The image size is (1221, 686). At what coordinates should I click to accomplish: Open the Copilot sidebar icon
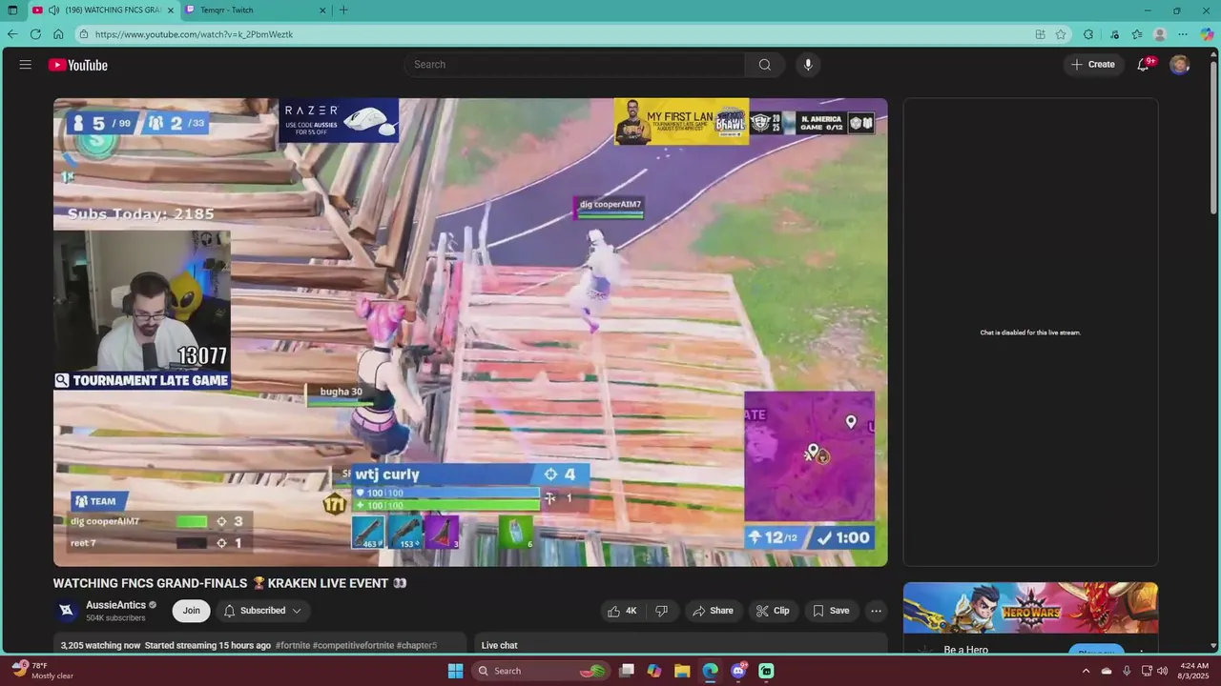(x=1207, y=34)
